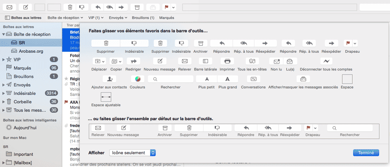Pick Nouveau message in the default set
The height and width of the screenshot is (167, 390).
point(123,128)
